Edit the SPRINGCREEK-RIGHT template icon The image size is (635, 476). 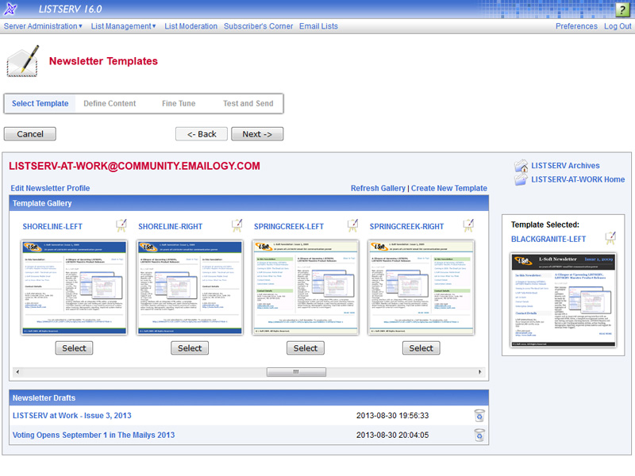click(468, 226)
